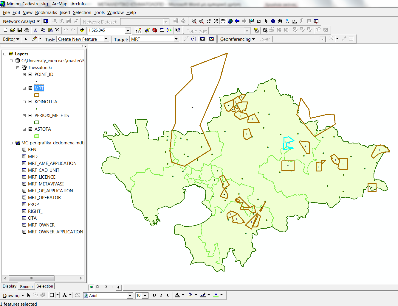Click the Select Features tool

pyautogui.click(x=252, y=21)
